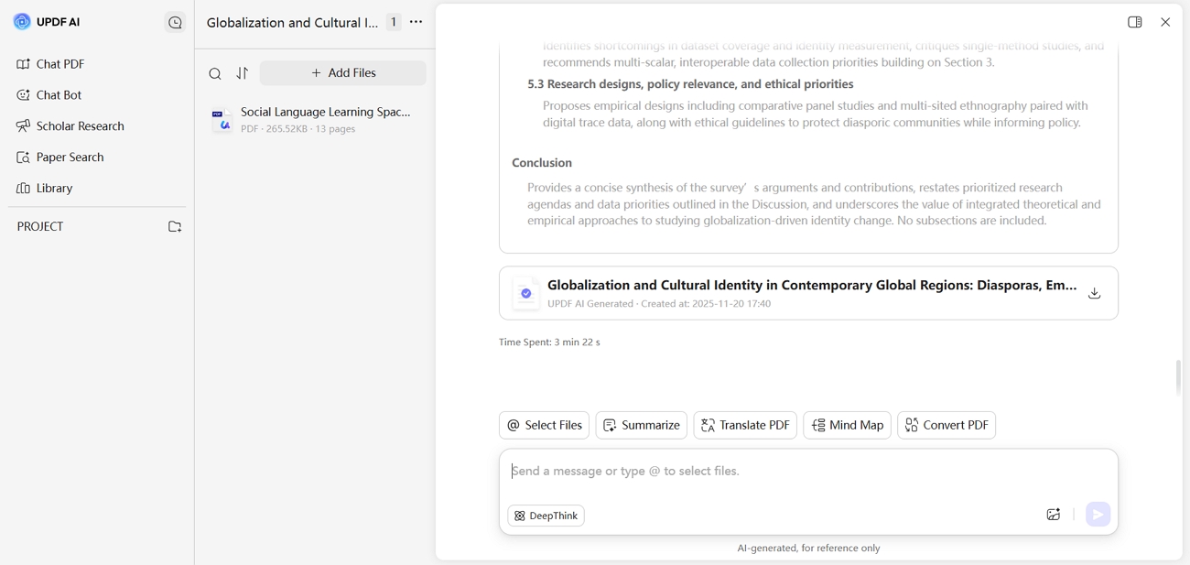This screenshot has width=1190, height=565.
Task: Open the Select Files picker
Action: (x=545, y=425)
